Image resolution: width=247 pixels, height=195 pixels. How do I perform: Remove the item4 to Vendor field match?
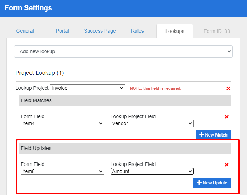click(x=227, y=117)
